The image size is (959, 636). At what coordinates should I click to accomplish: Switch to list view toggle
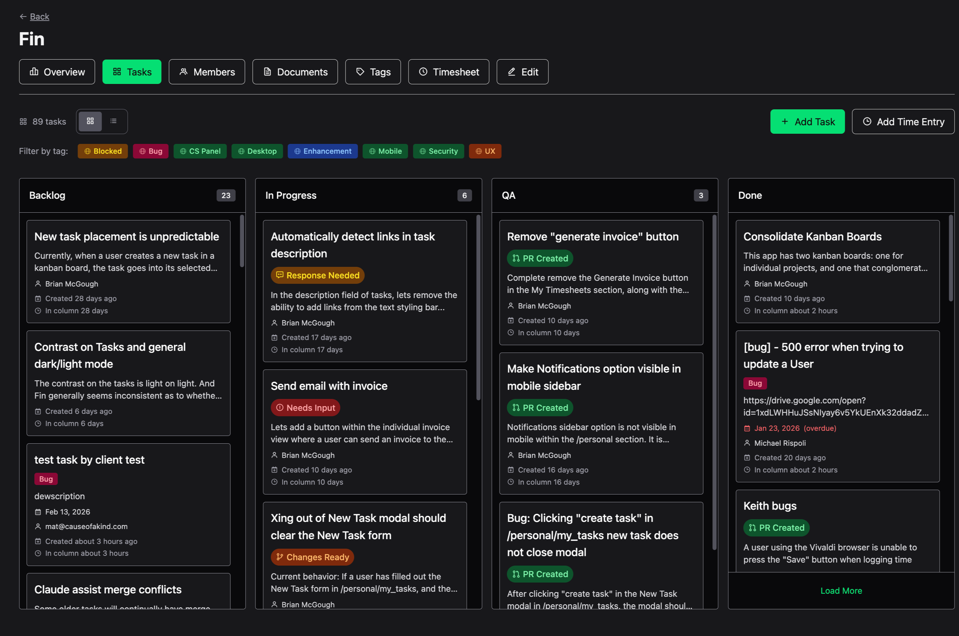click(x=113, y=121)
